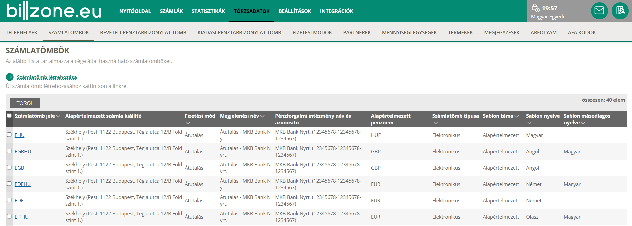This screenshot has height=226, width=632.
Task: Sort by Számlatömb jele column arrow
Action: [x=58, y=116]
